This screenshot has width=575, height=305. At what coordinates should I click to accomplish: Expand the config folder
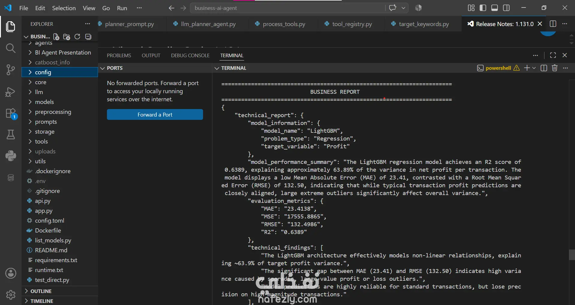click(x=60, y=72)
